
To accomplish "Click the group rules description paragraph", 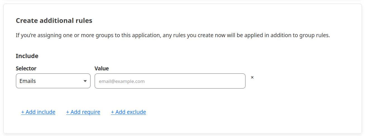I will [x=173, y=35].
